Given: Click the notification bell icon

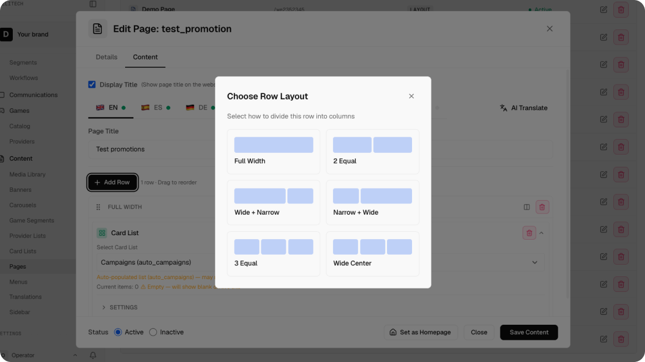Looking at the screenshot, I should (x=93, y=355).
